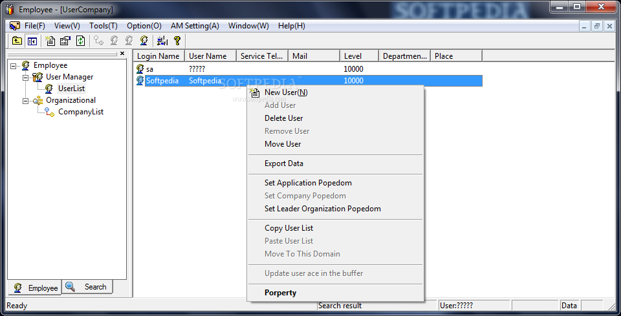Viewport: 621px width, 316px height.
Task: Sort by the Level column header
Action: [359, 56]
